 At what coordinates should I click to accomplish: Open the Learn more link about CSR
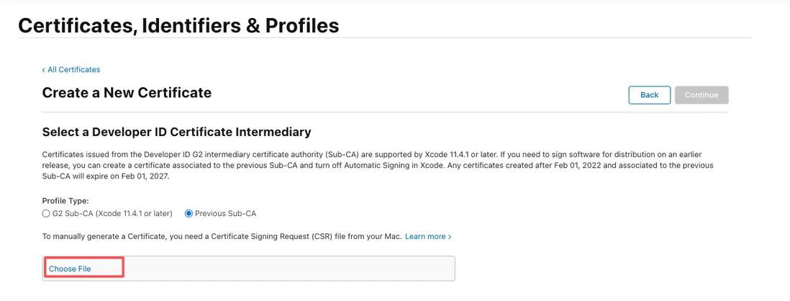[424, 236]
